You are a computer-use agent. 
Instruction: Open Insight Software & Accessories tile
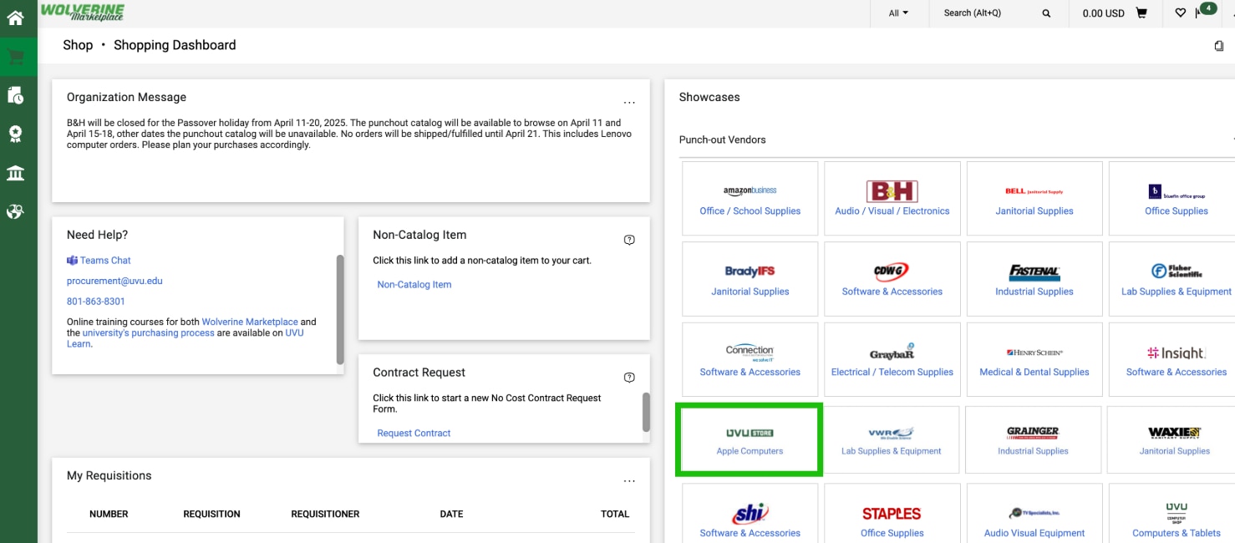pos(1172,360)
